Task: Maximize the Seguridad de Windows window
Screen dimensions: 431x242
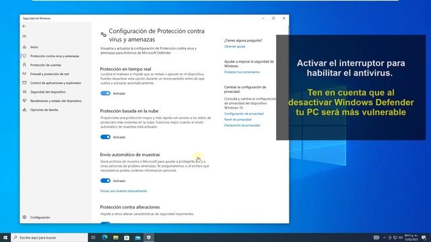Action: tap(273, 18)
